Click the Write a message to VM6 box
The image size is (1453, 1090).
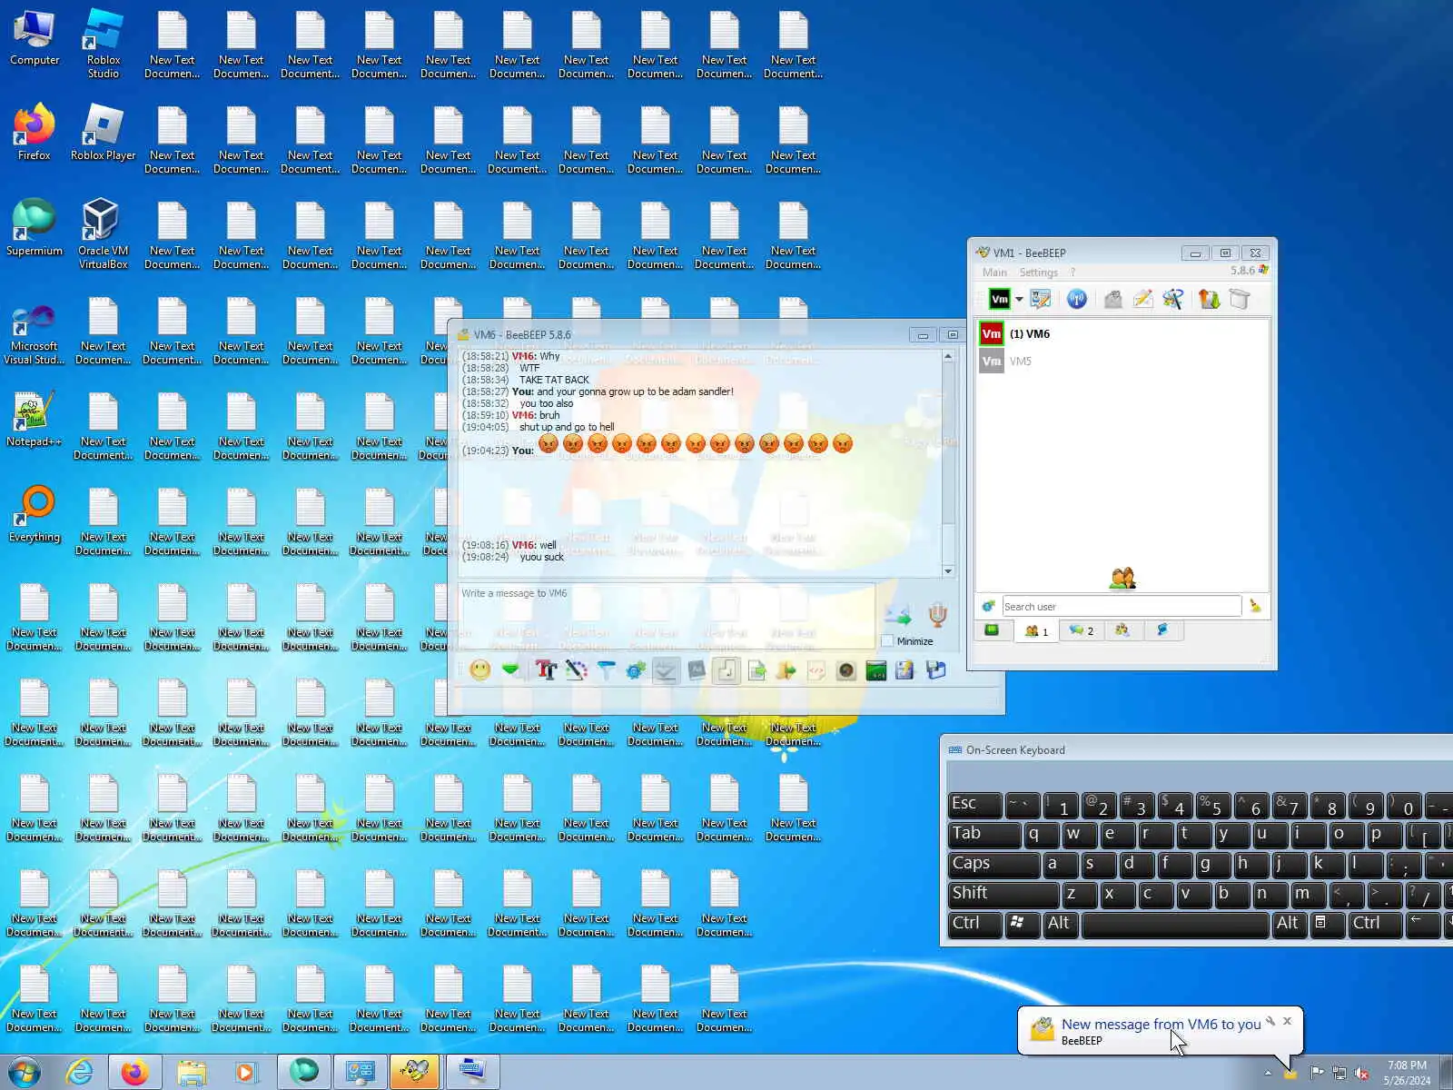click(667, 615)
